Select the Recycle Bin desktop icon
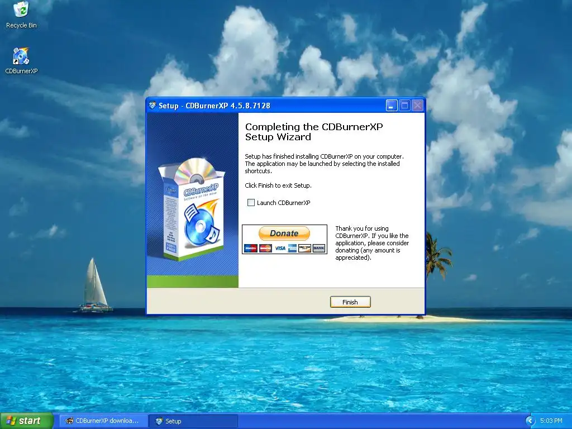 (x=21, y=15)
